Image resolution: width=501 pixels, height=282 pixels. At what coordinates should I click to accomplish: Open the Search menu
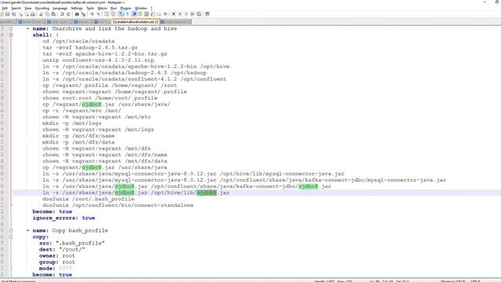point(16,9)
